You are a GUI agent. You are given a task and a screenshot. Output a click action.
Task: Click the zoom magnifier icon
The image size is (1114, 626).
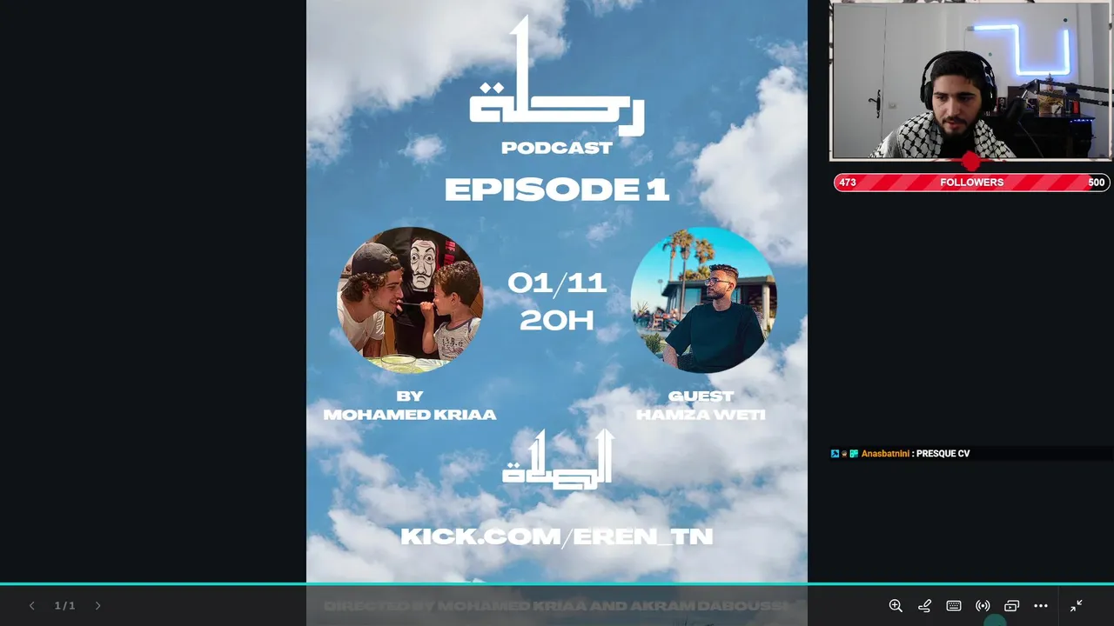click(896, 606)
